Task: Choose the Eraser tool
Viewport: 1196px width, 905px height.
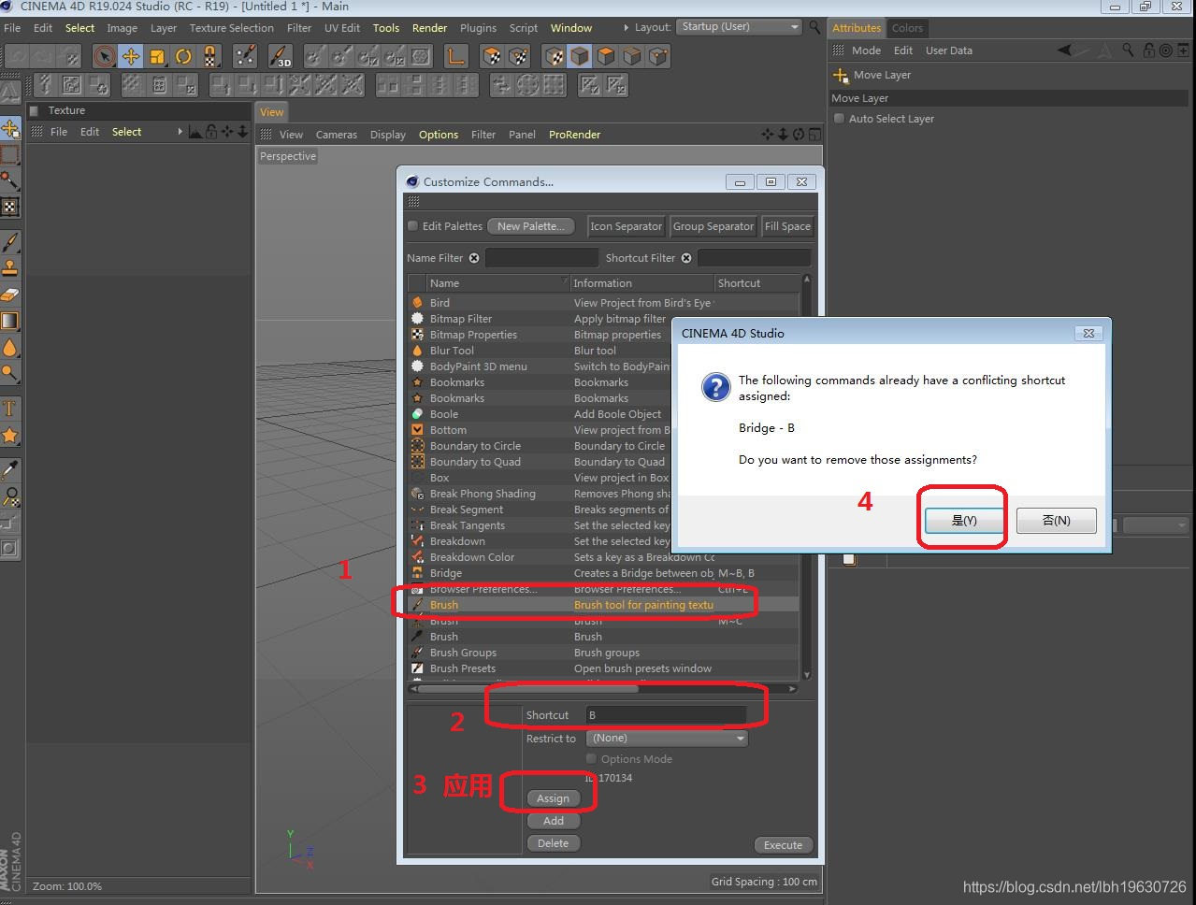Action: pos(9,294)
